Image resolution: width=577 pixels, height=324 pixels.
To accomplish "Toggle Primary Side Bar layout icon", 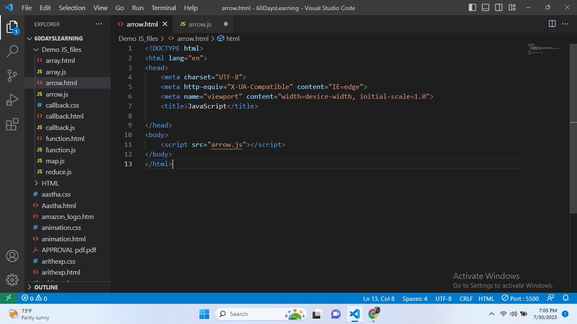I will pos(473,8).
